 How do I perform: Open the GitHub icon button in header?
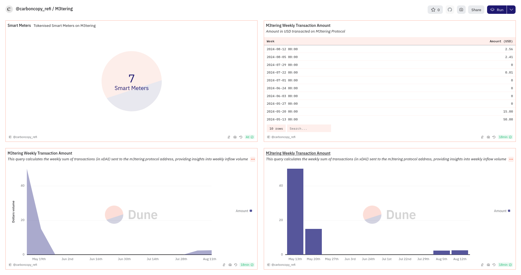pyautogui.click(x=450, y=10)
